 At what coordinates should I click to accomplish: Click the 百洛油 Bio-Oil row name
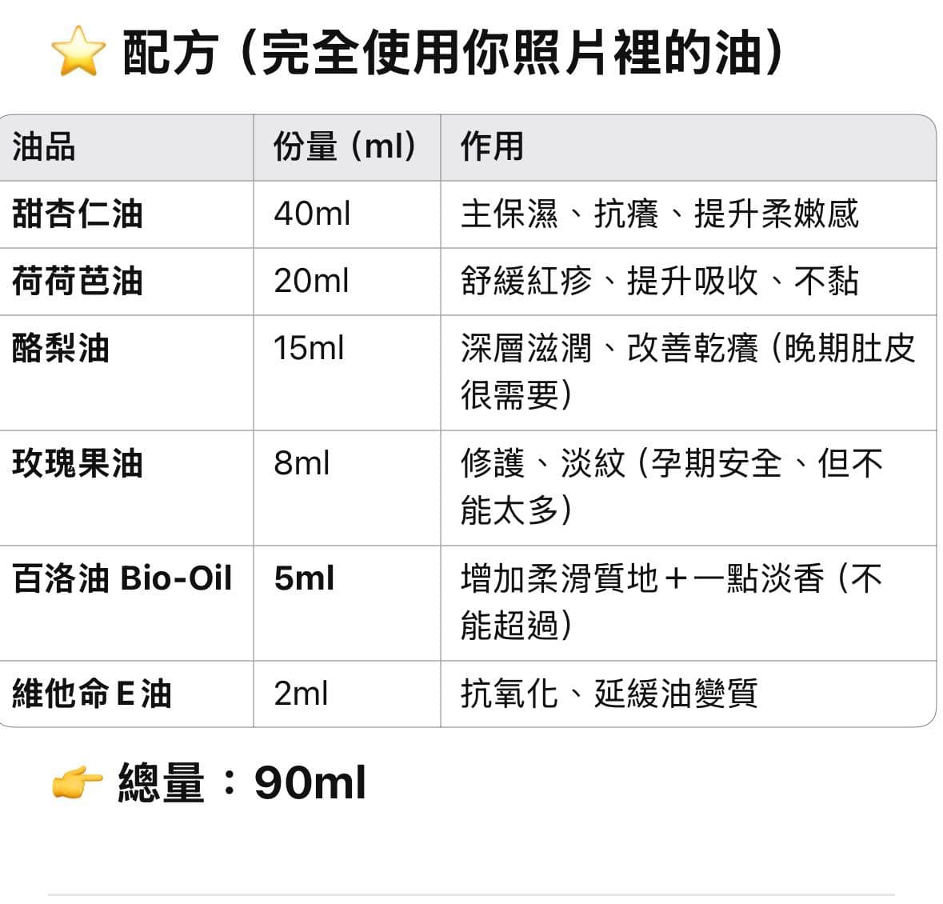pyautogui.click(x=122, y=578)
